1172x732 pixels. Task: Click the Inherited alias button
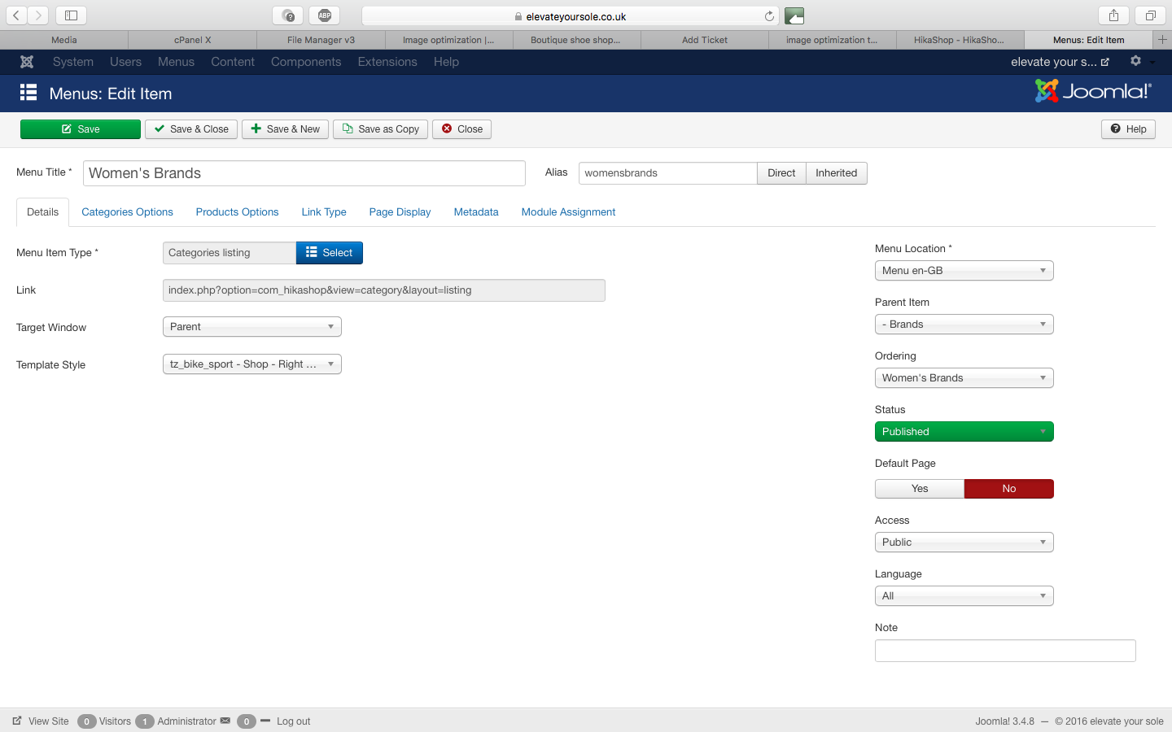tap(837, 173)
